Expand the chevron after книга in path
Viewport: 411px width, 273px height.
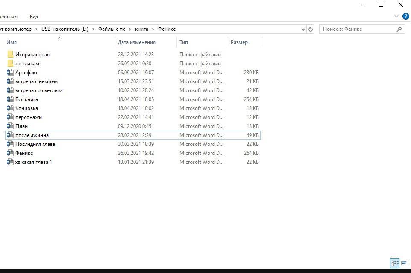(153, 29)
